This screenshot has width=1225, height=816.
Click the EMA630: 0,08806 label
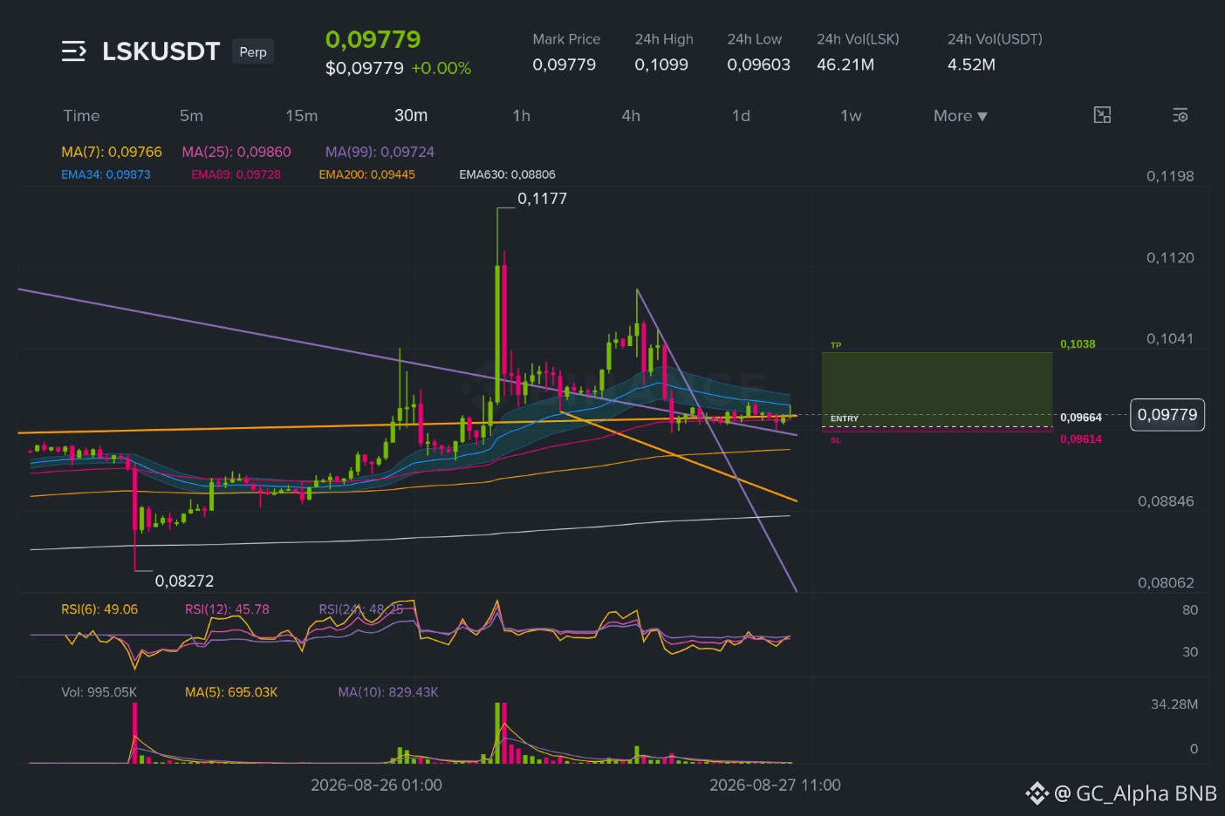click(x=507, y=174)
